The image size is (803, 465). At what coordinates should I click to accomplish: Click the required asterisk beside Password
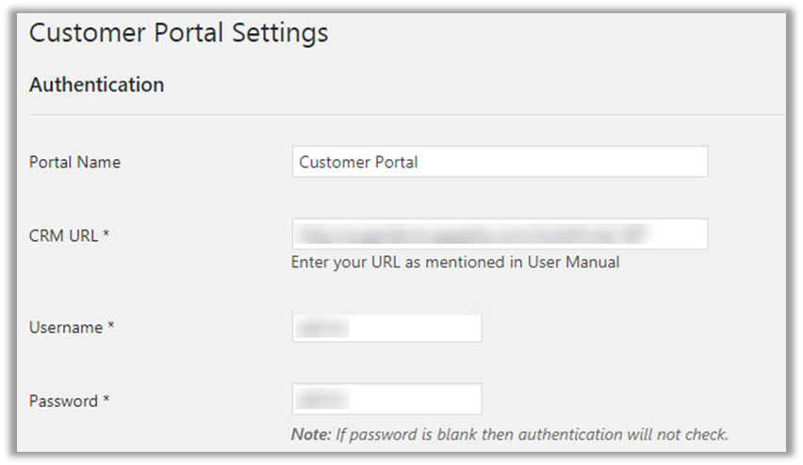[107, 400]
